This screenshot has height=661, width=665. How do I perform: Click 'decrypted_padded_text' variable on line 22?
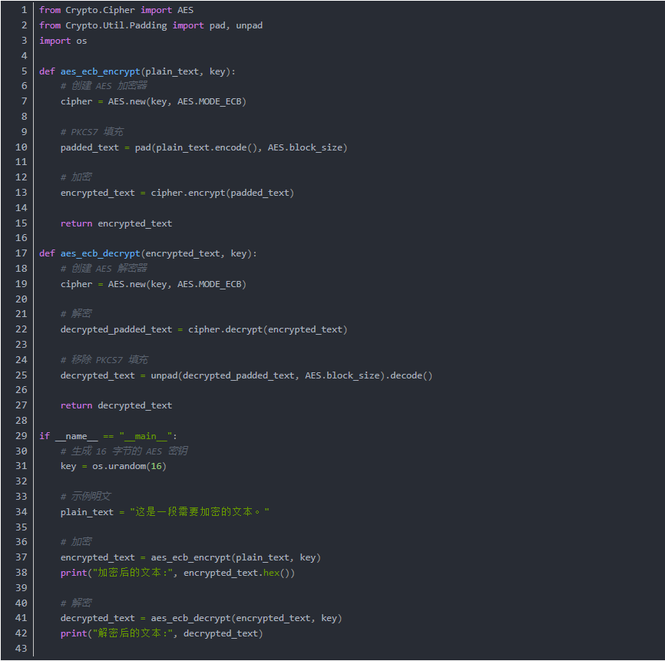(116, 329)
